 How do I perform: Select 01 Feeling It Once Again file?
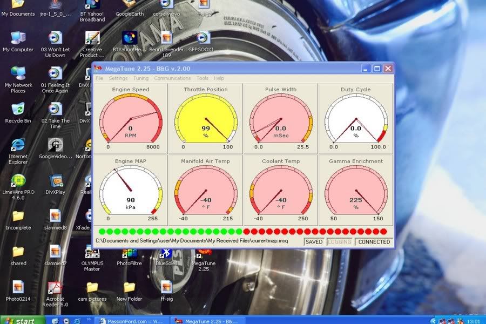[x=55, y=80]
